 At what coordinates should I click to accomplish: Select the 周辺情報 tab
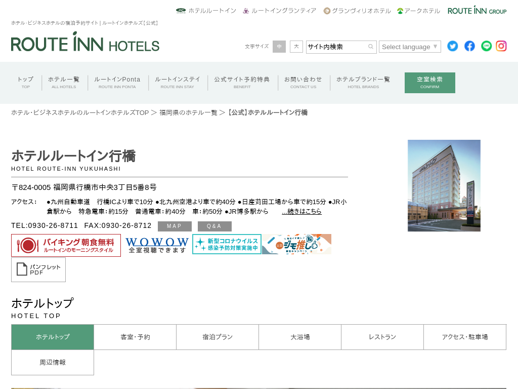tap(53, 363)
